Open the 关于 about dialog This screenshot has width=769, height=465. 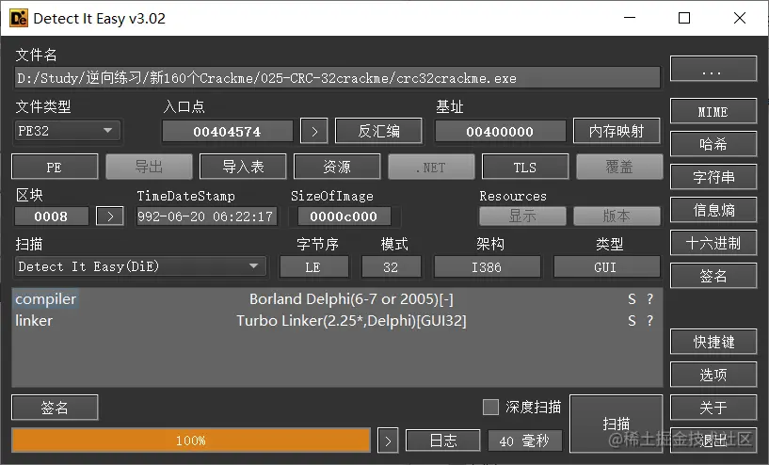[x=713, y=408]
